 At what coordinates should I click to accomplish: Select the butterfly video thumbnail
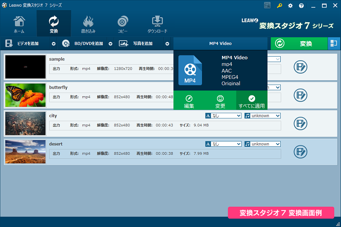point(25,95)
